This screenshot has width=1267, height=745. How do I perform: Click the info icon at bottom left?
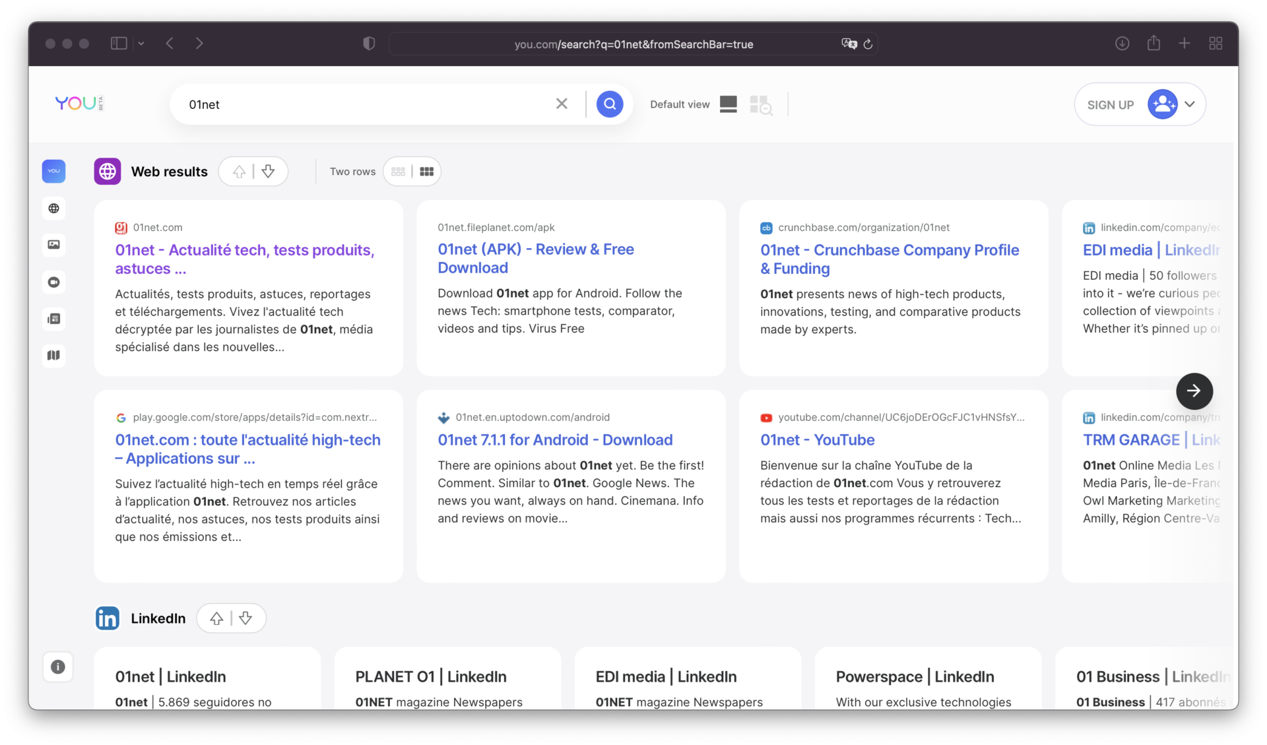point(58,666)
